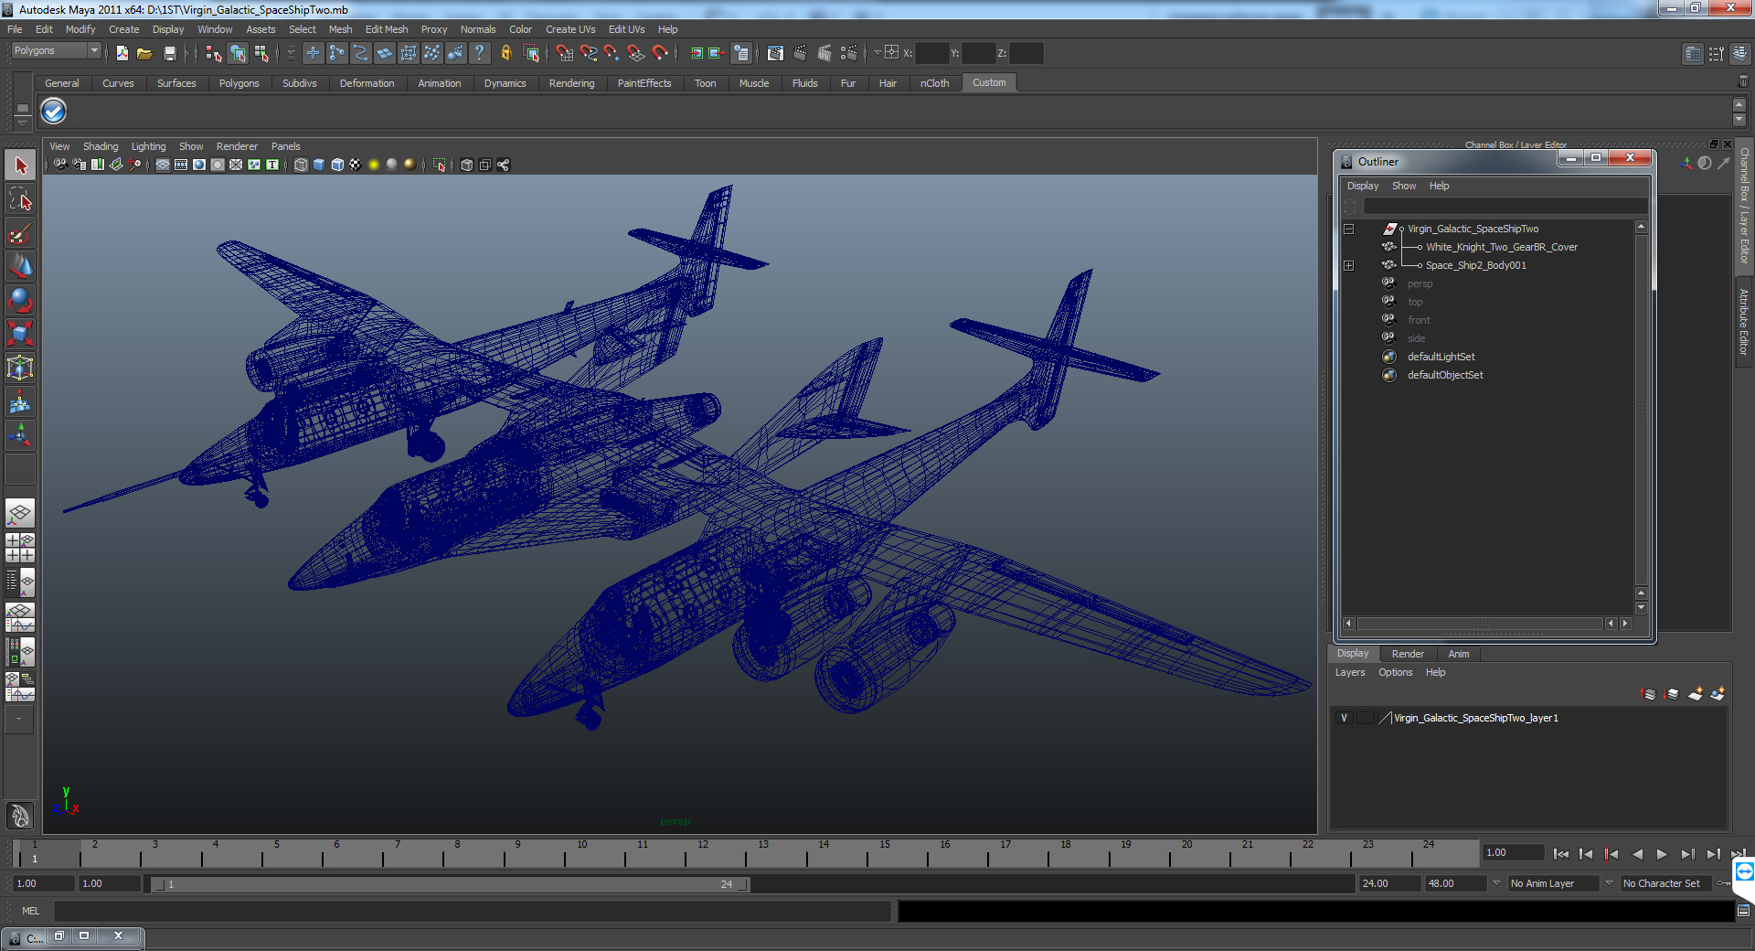Play animation backwards

tap(1637, 854)
